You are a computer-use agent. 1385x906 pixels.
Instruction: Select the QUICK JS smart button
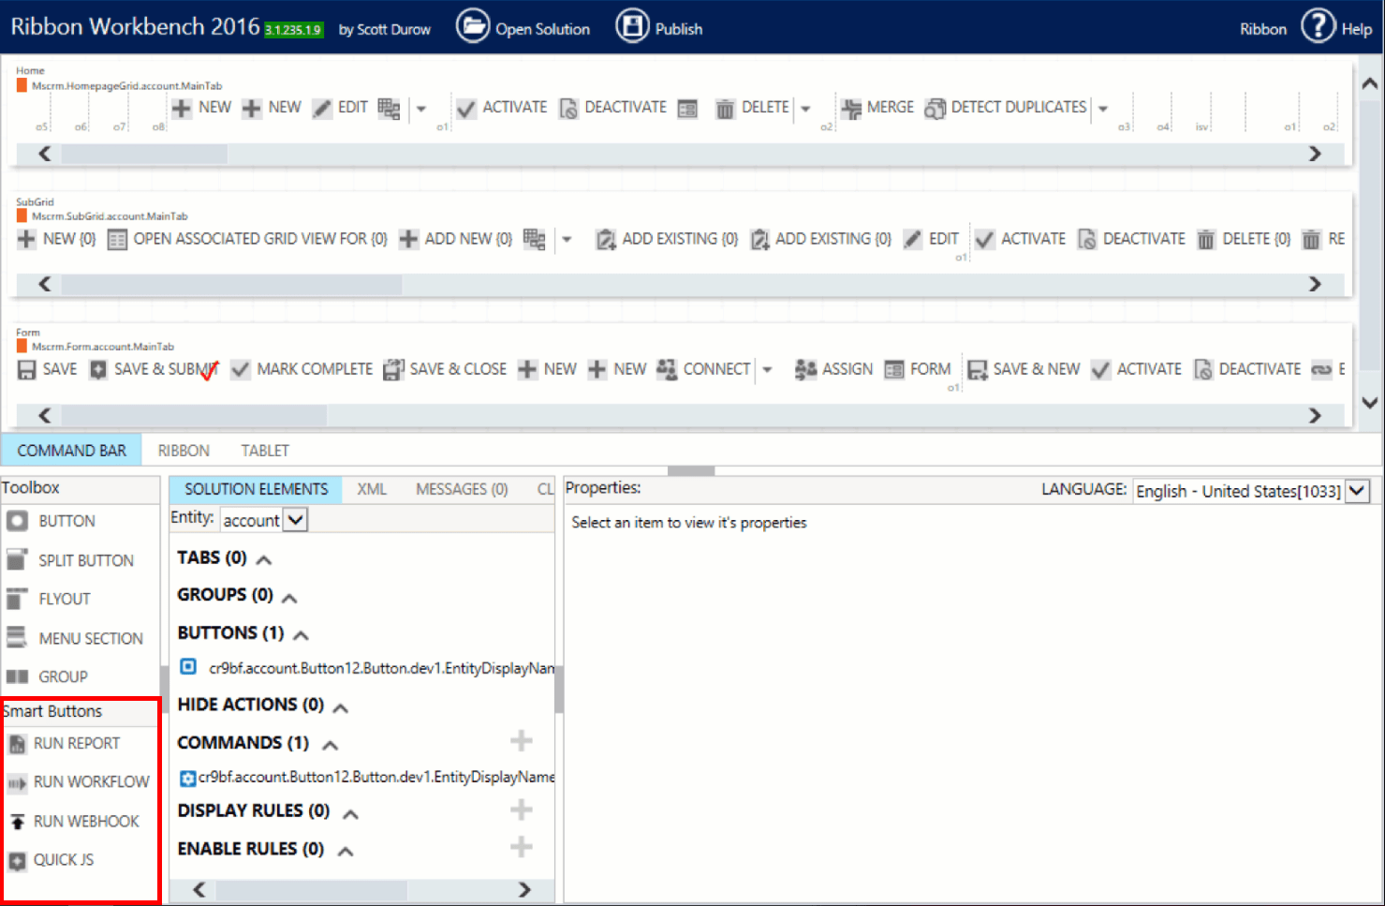pyautogui.click(x=62, y=859)
